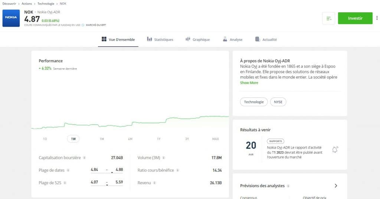
Task: Click the 17.8M volume value
Action: (216, 157)
